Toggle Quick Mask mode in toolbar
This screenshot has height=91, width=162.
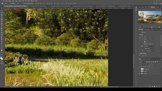pos(2,61)
